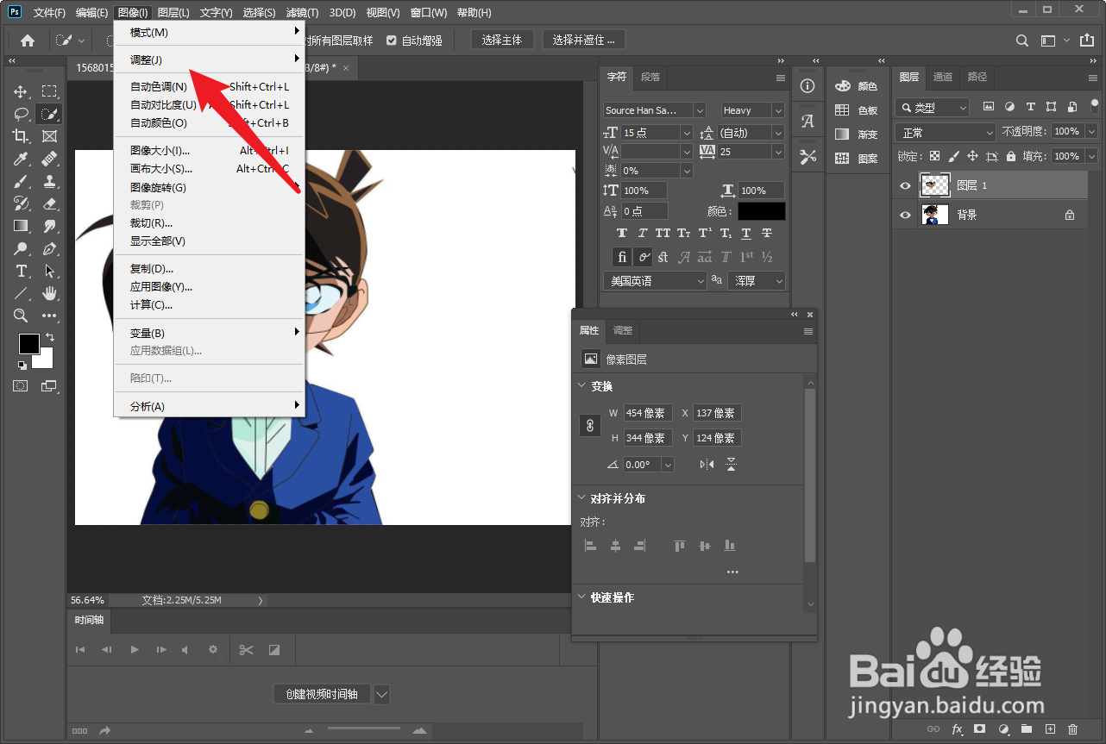Open the info panel icon
This screenshot has width=1106, height=744.
click(x=808, y=86)
